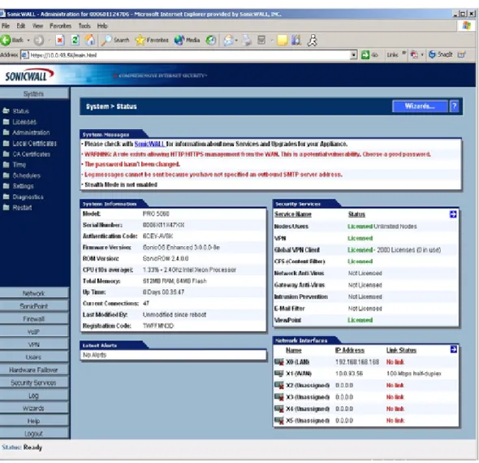Select Diagnostics in the System tree

[28, 197]
